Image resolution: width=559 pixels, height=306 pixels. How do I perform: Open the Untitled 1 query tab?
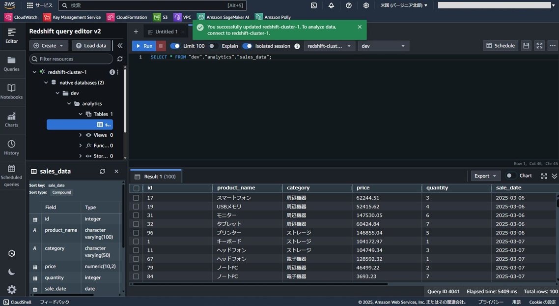pyautogui.click(x=166, y=31)
